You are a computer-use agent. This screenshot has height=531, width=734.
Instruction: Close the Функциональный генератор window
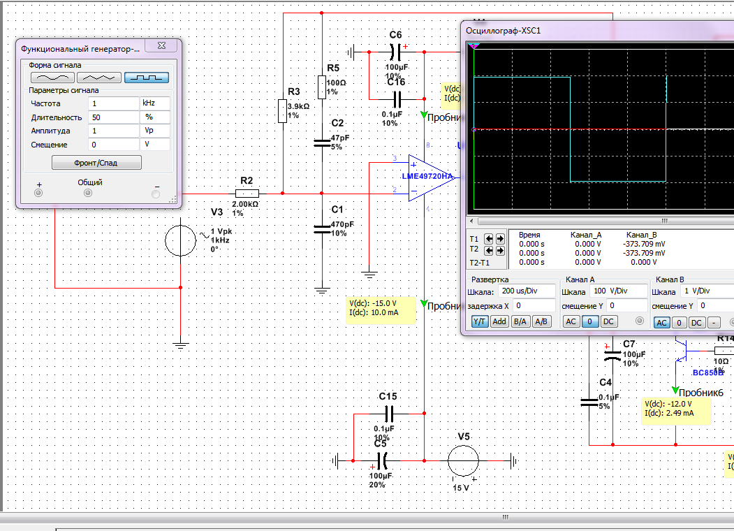coord(161,45)
